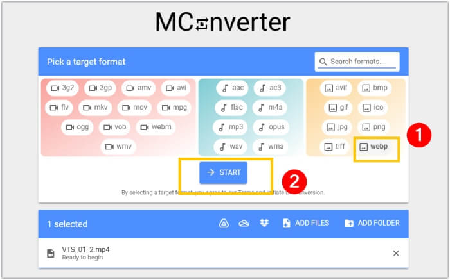The width and height of the screenshot is (450, 280).
Task: Choose the ogg format chip
Action: [77, 127]
